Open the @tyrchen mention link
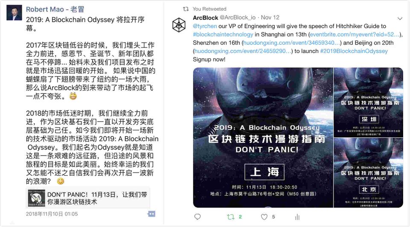 [205, 26]
